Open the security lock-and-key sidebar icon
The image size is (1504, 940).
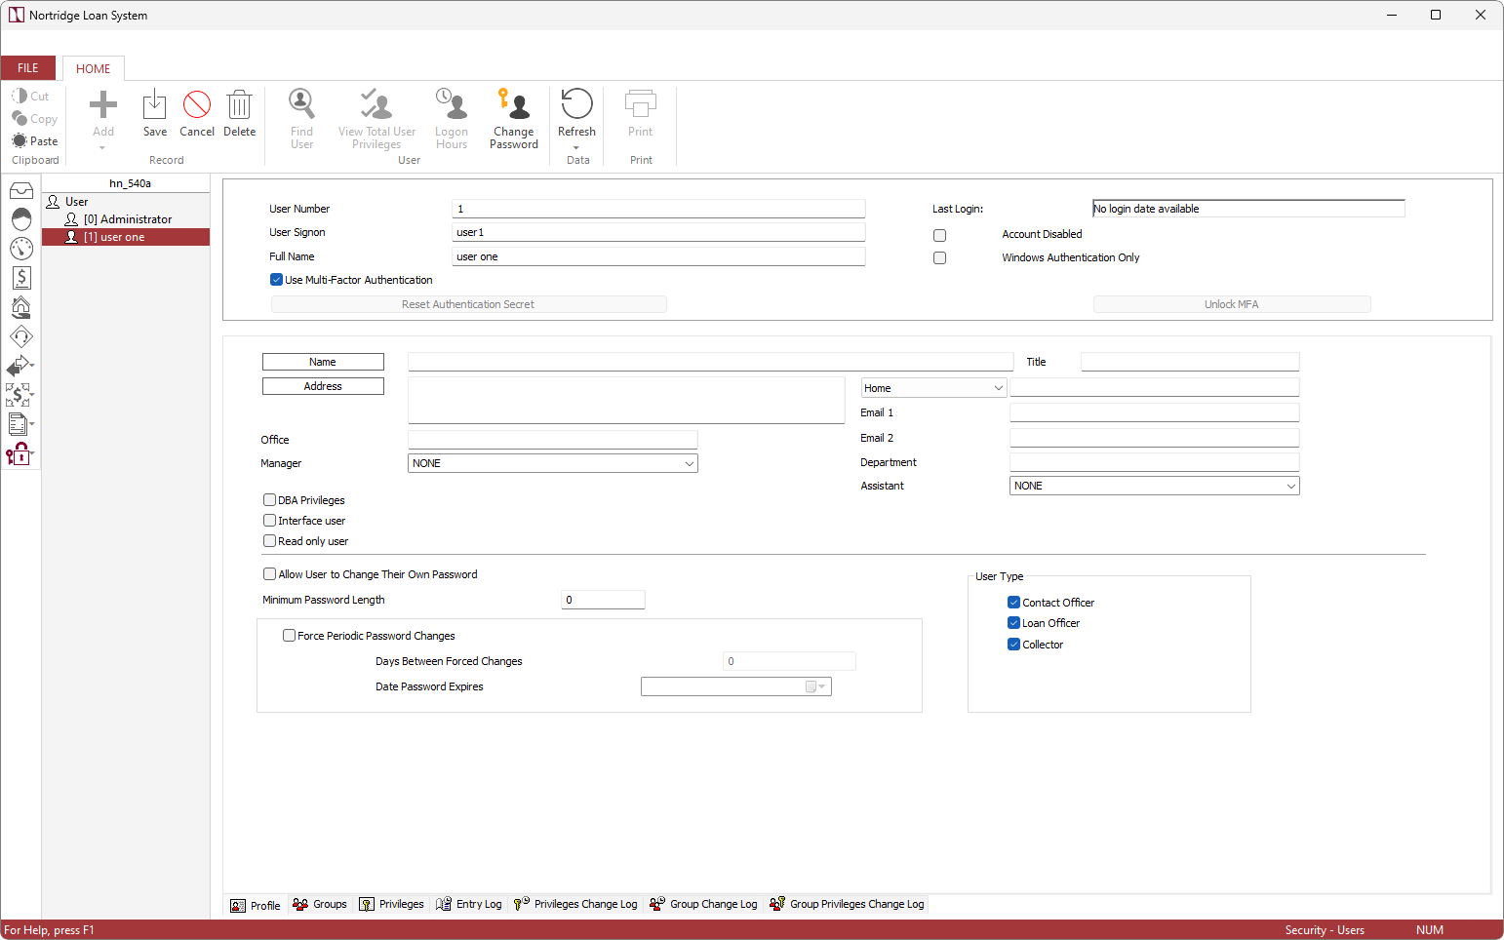coord(20,453)
